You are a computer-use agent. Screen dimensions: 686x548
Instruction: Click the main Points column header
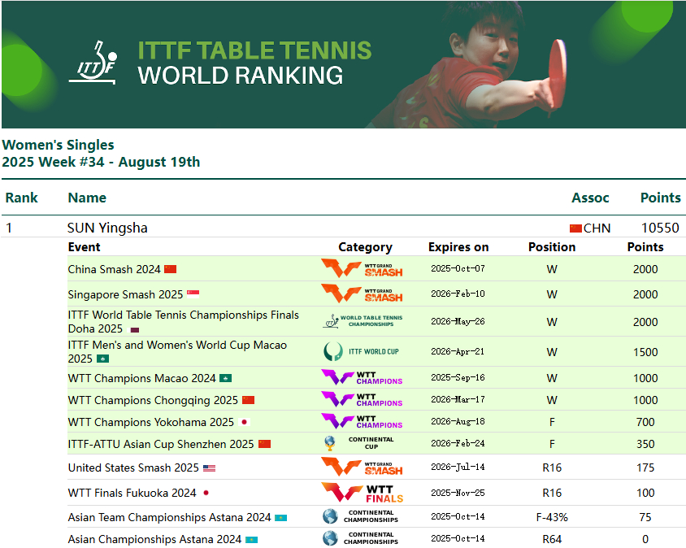[x=660, y=198]
